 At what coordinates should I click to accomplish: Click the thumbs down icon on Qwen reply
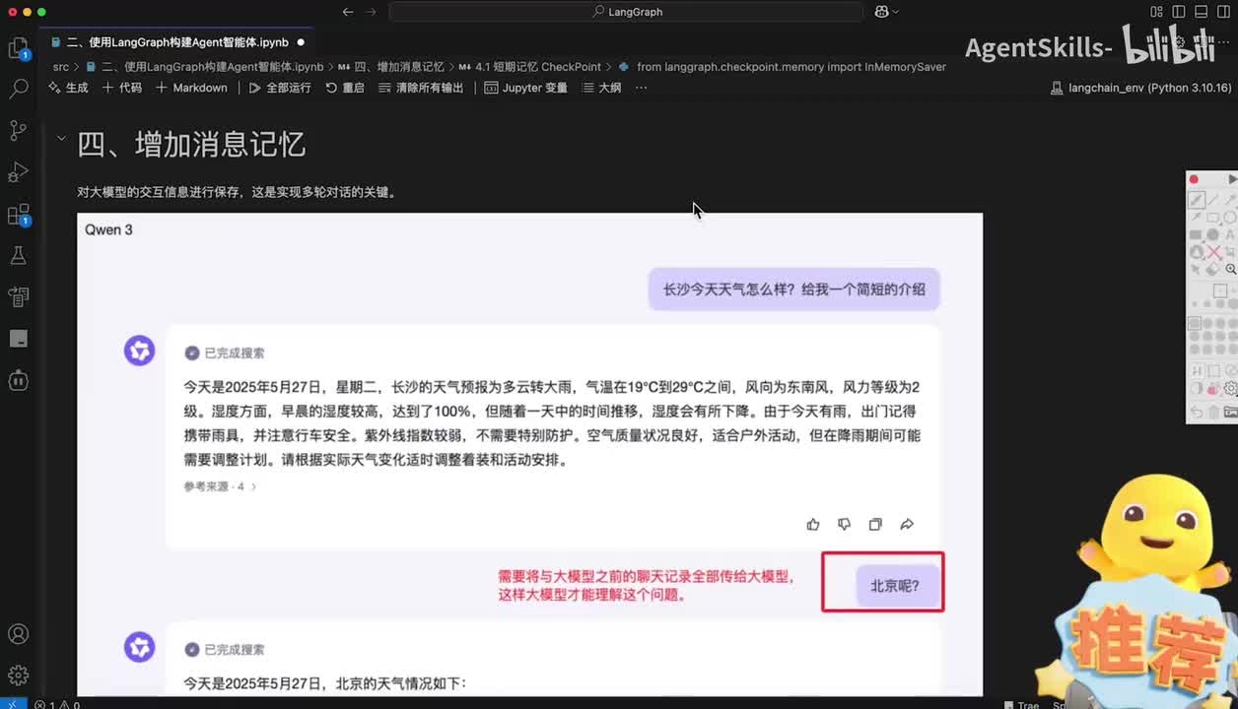[x=844, y=525]
